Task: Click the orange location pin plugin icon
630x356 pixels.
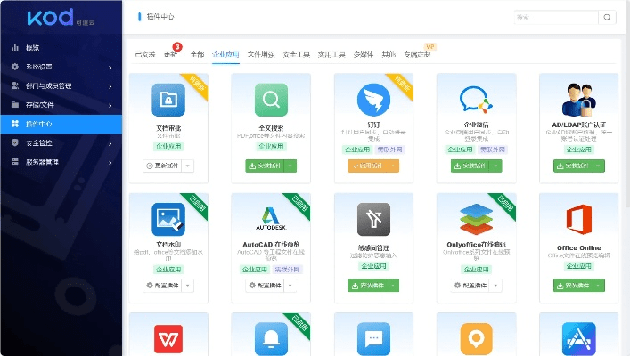Action: pos(476,339)
